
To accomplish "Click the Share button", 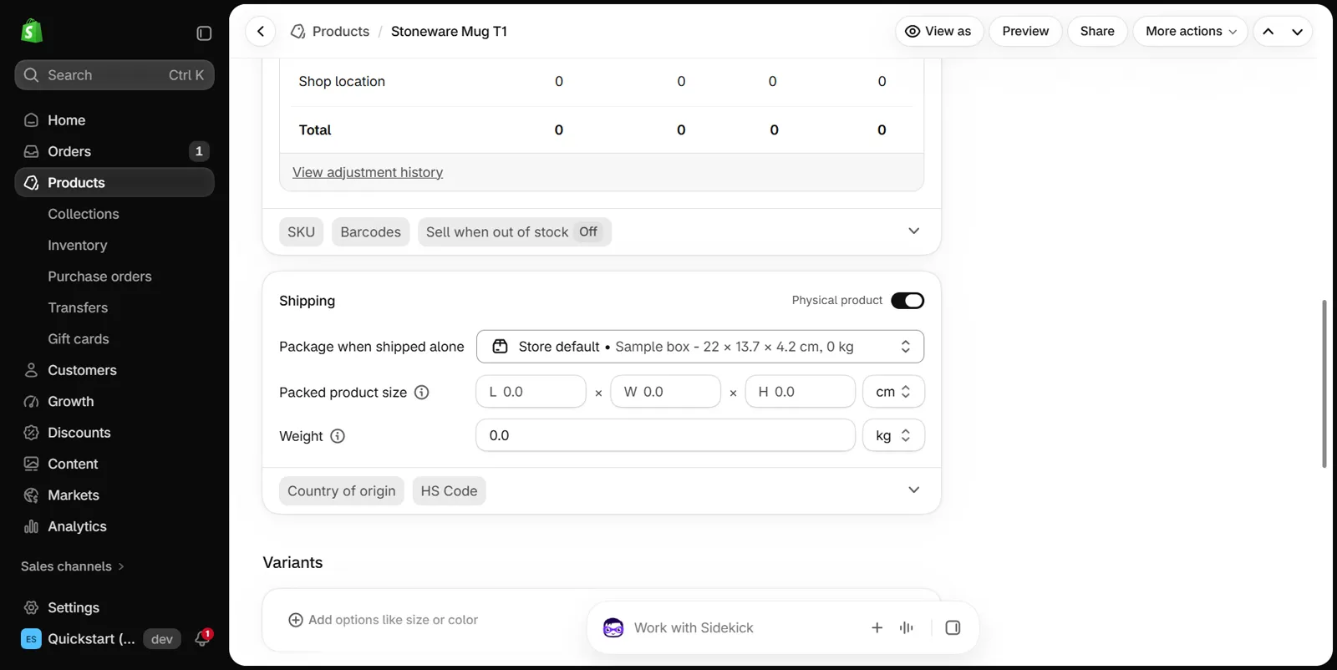I will 1097,32.
